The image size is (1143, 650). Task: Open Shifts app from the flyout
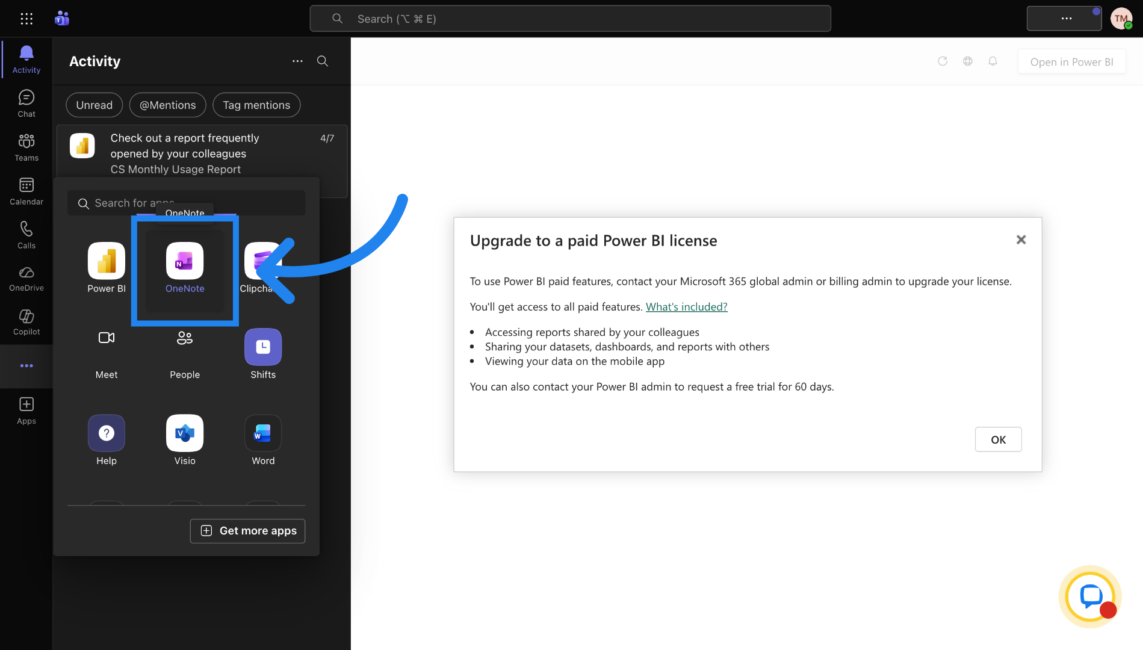pyautogui.click(x=263, y=354)
